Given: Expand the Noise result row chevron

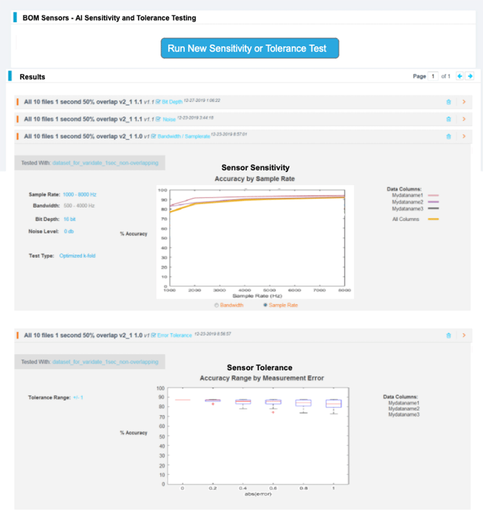Looking at the screenshot, I should pyautogui.click(x=464, y=119).
